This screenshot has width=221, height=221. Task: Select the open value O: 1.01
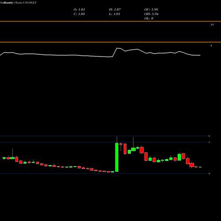[79, 10]
